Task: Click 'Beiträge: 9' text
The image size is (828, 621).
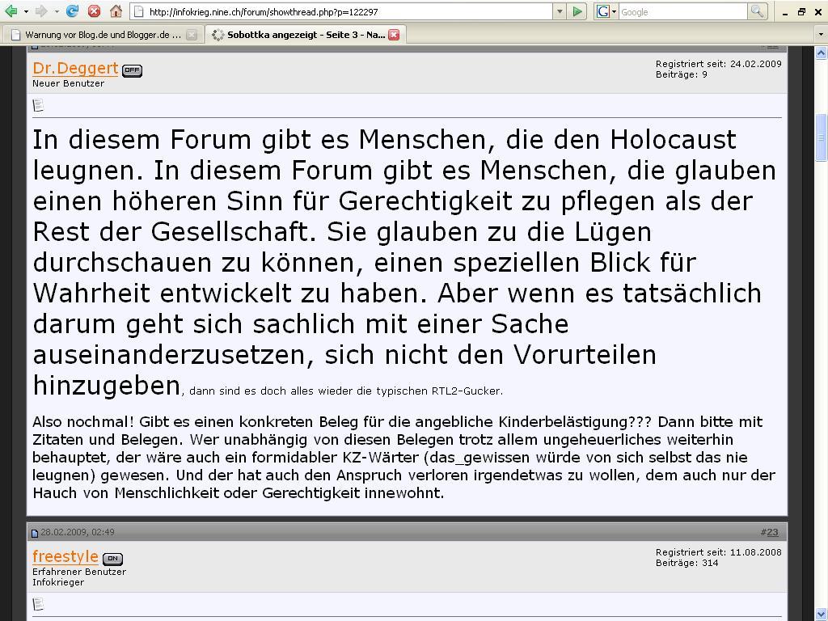Action: (681, 74)
